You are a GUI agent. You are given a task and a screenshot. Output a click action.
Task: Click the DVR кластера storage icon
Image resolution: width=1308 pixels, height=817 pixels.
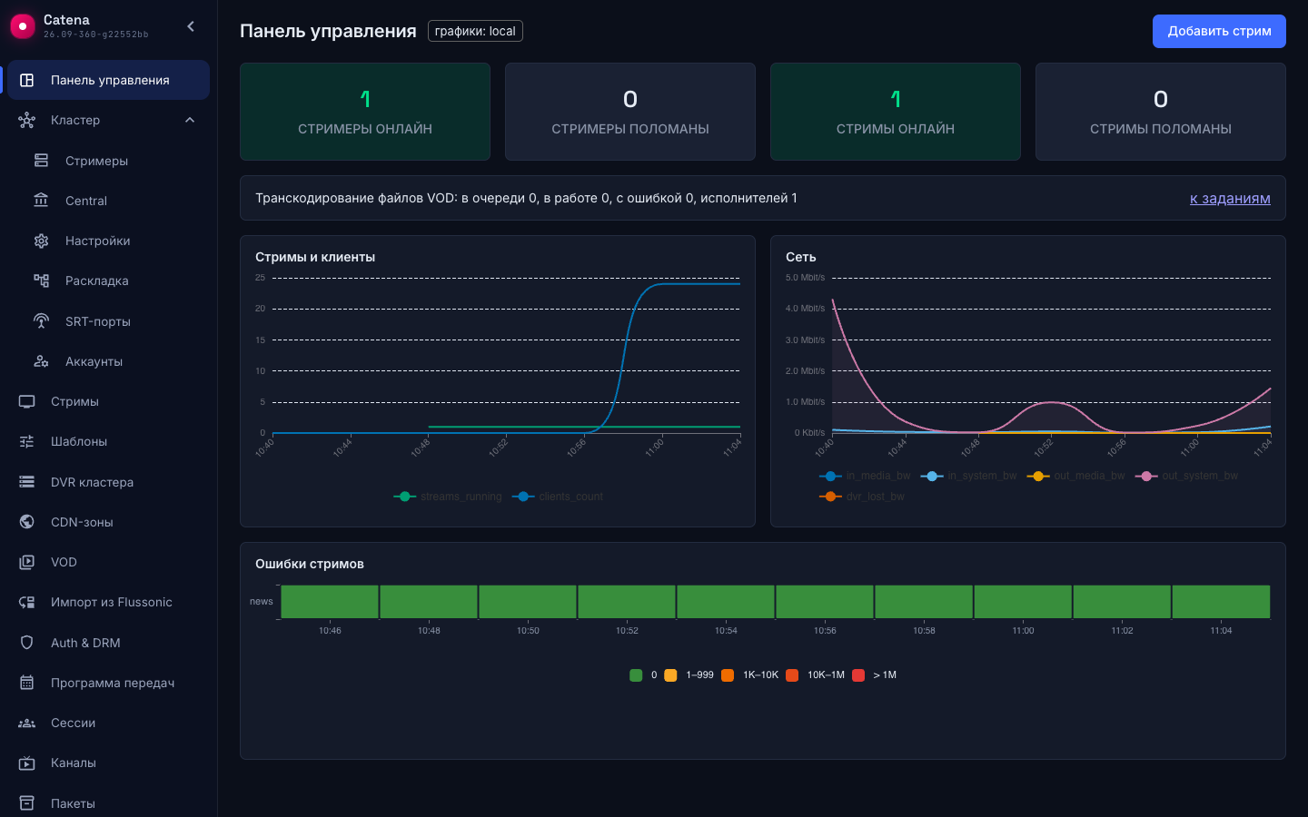coord(27,482)
